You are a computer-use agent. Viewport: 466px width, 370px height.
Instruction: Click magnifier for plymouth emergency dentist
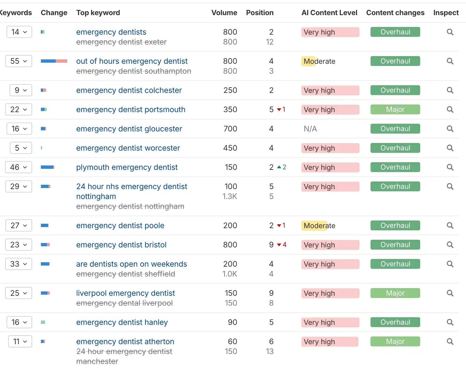[x=450, y=167]
